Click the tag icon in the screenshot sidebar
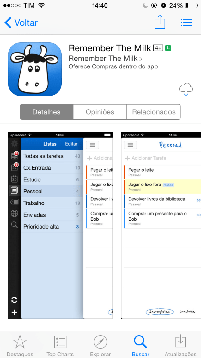Viewport: 201px width, 358px height. pos(14,202)
